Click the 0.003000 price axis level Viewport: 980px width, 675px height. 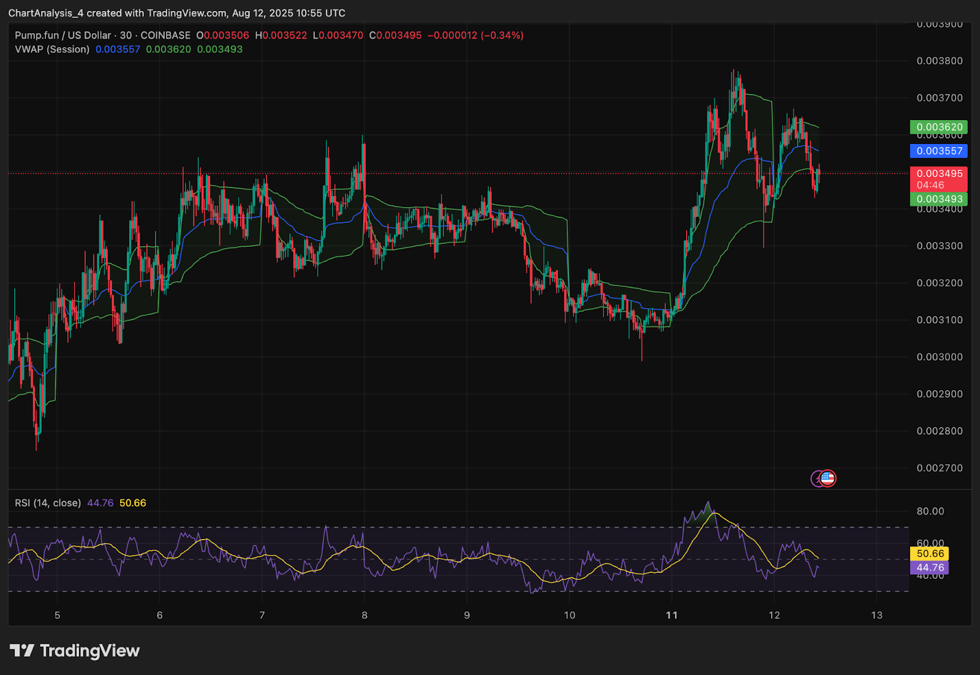pos(939,357)
